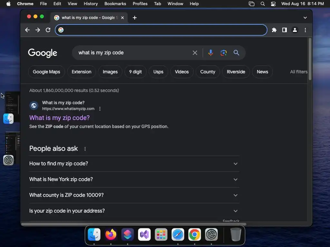Start voice search with the microphone icon
This screenshot has width=330, height=247.
click(210, 53)
